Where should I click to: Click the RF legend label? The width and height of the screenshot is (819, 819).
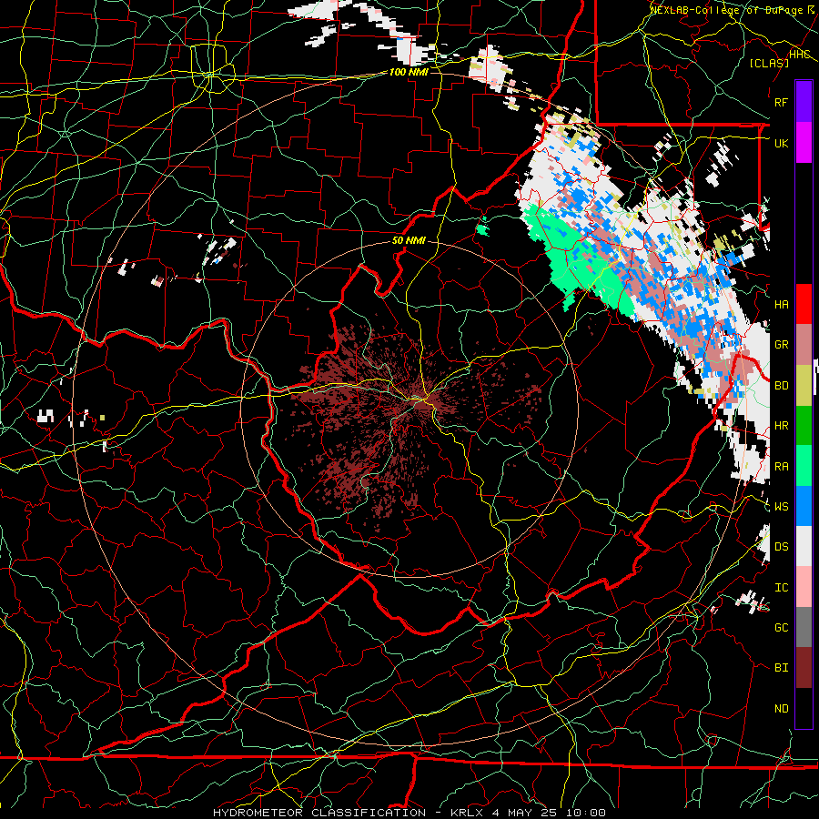click(781, 102)
